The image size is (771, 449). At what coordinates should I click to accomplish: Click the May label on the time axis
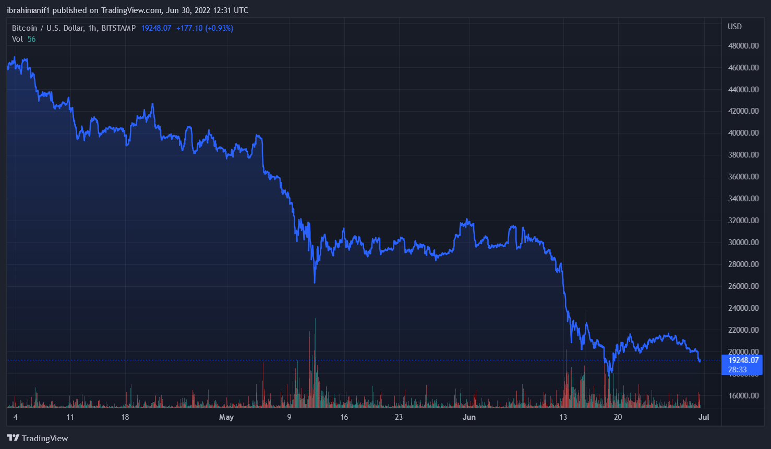[226, 417]
